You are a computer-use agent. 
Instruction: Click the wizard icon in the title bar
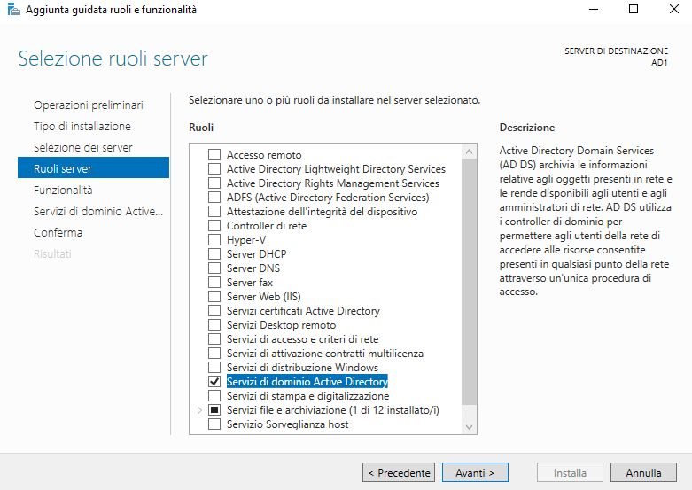coord(13,9)
